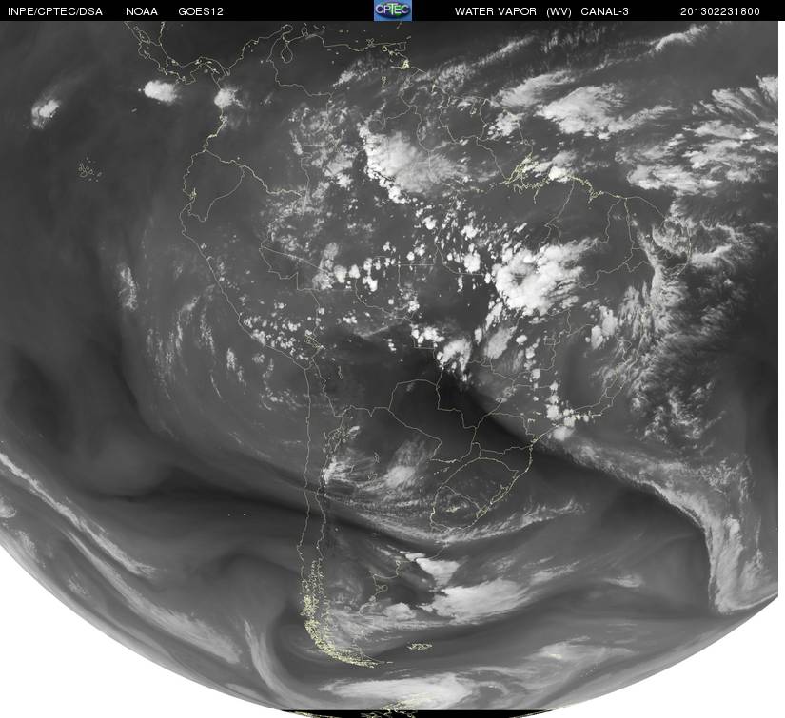Select the NOAA label in the header
785x718 pixels.
pos(142,11)
